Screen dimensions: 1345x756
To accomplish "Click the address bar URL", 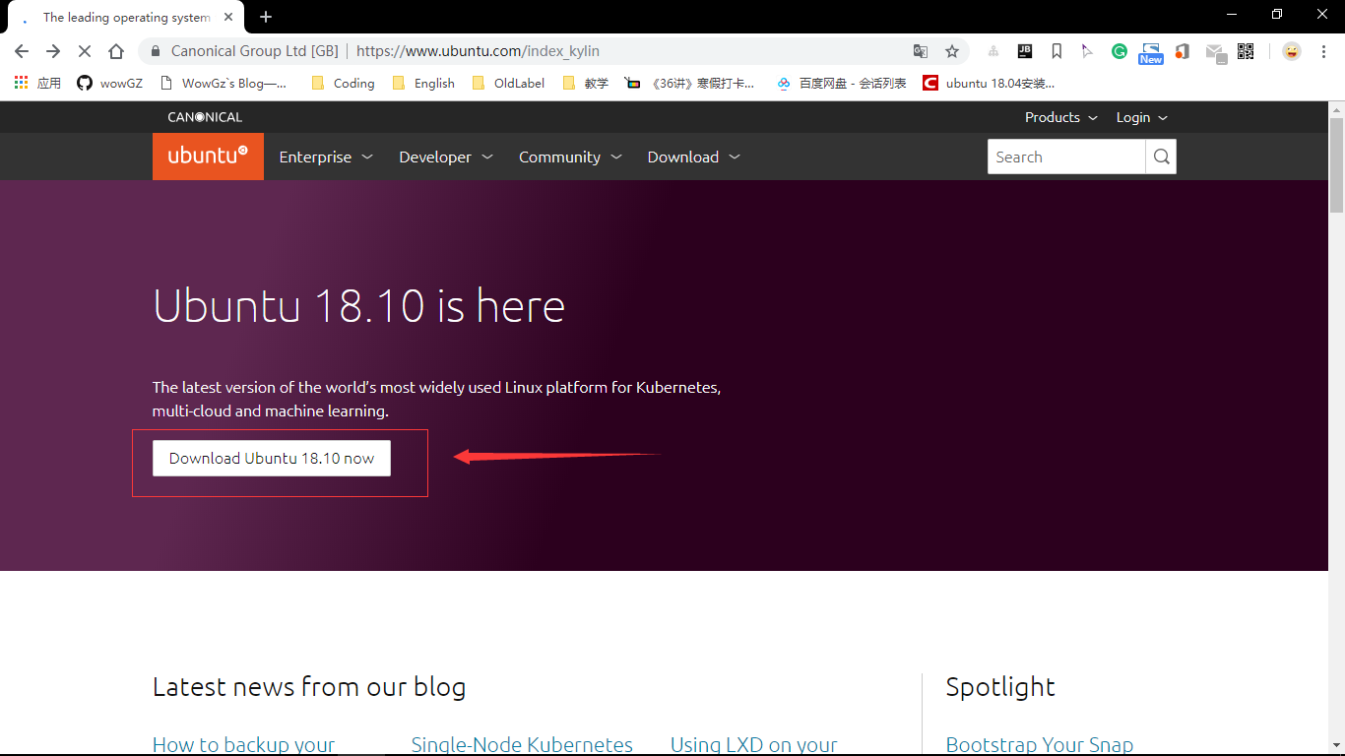I will 478,51.
